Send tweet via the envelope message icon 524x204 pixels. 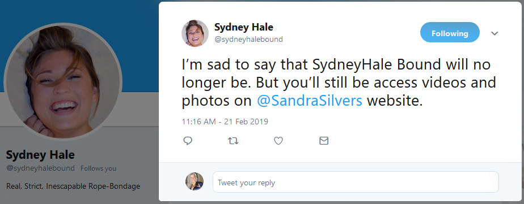(x=324, y=141)
